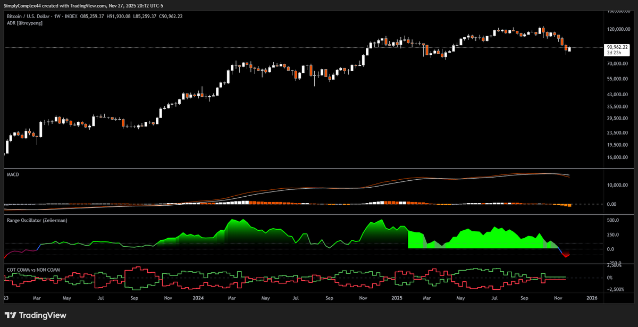Click the Mar label just after 2025
This screenshot has width=638, height=327.
pos(426,299)
